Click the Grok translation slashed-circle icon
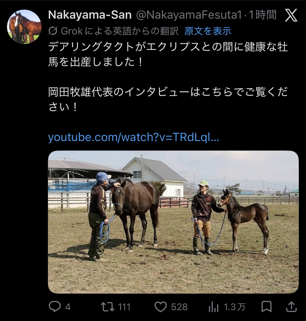The width and height of the screenshot is (306, 321). pyautogui.click(x=53, y=31)
